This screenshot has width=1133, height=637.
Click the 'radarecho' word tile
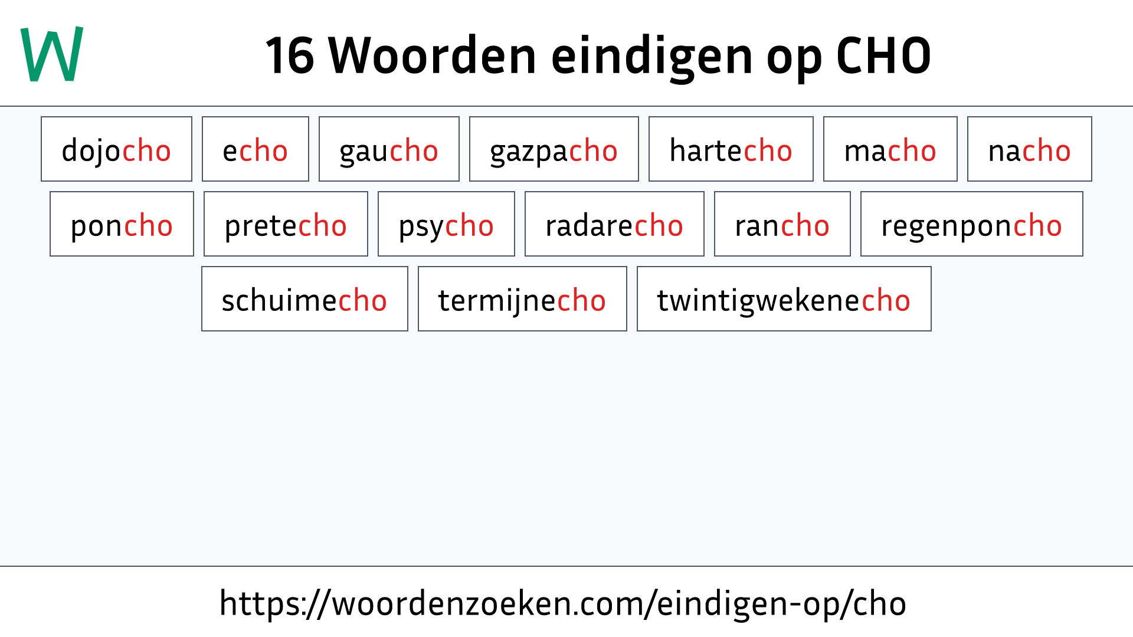(x=614, y=225)
